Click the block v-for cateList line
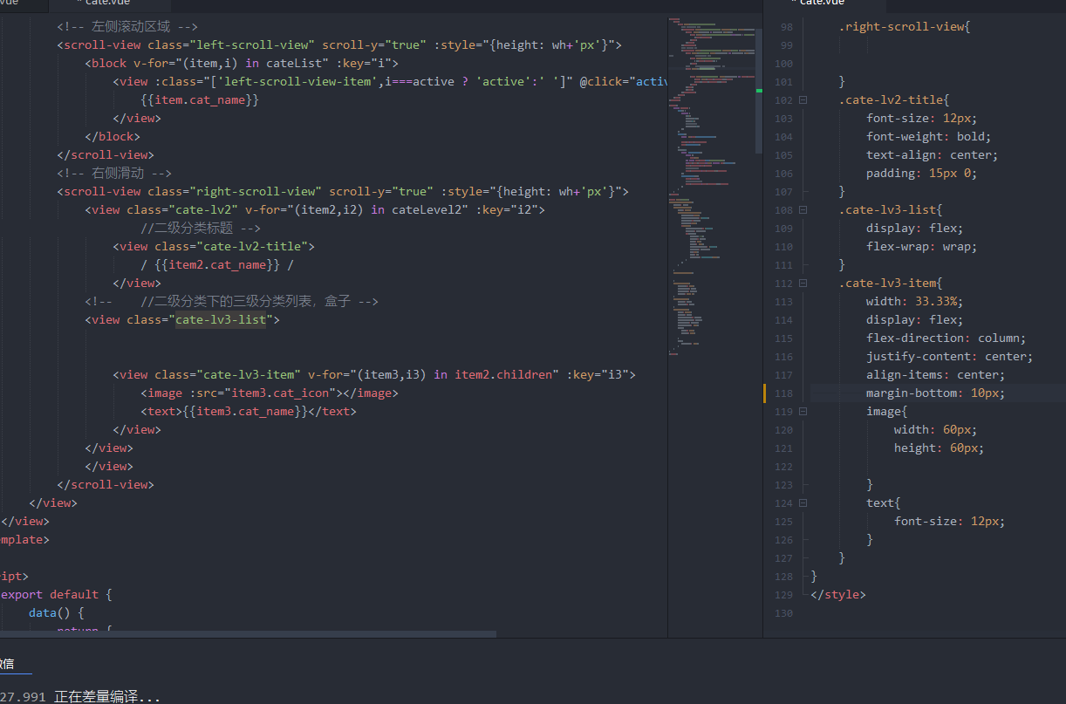 [242, 63]
